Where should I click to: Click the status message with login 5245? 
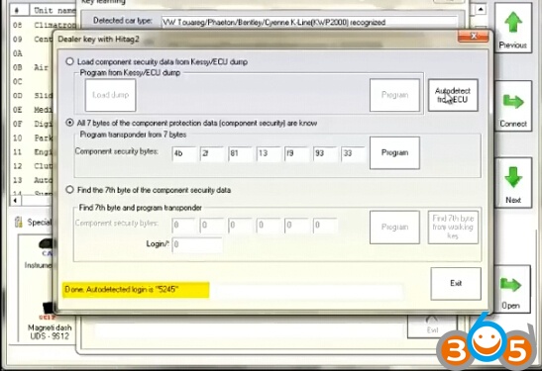tap(136, 290)
